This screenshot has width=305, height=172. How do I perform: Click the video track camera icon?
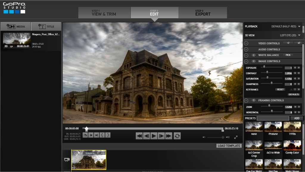click(67, 160)
